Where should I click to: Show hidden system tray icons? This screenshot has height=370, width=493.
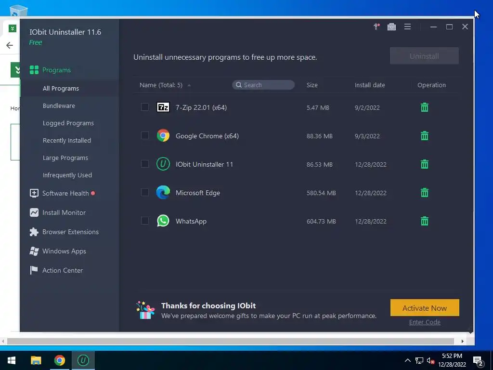click(407, 360)
